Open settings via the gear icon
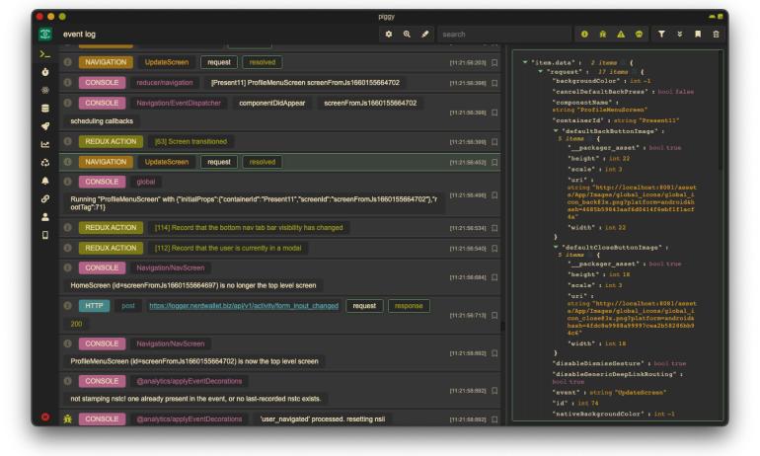 click(x=389, y=34)
